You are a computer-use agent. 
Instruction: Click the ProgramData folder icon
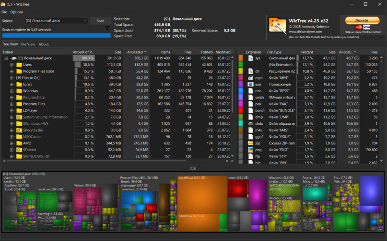tap(19, 98)
